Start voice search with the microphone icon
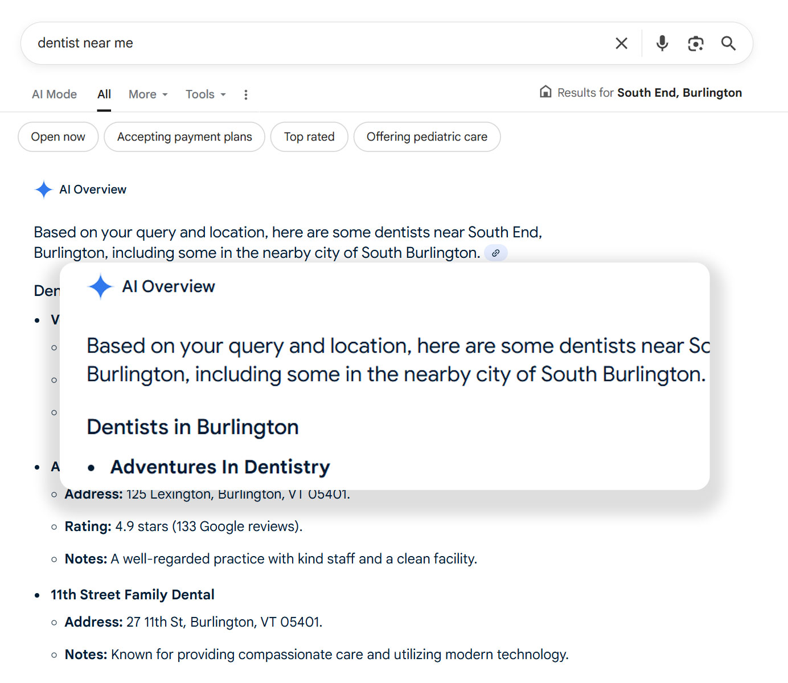Viewport: 788px width, 683px height. tap(662, 43)
